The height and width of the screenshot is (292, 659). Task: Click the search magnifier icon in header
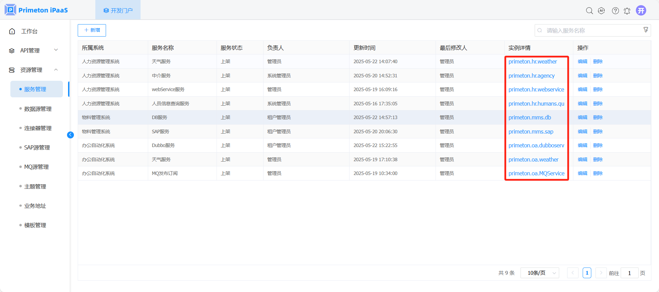(x=589, y=11)
